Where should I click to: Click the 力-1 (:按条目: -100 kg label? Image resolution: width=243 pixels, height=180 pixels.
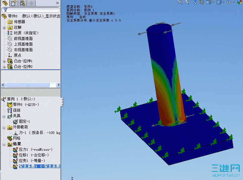coord(40,133)
